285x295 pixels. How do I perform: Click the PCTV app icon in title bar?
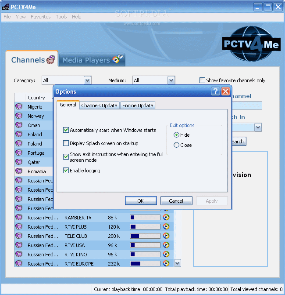click(6, 7)
